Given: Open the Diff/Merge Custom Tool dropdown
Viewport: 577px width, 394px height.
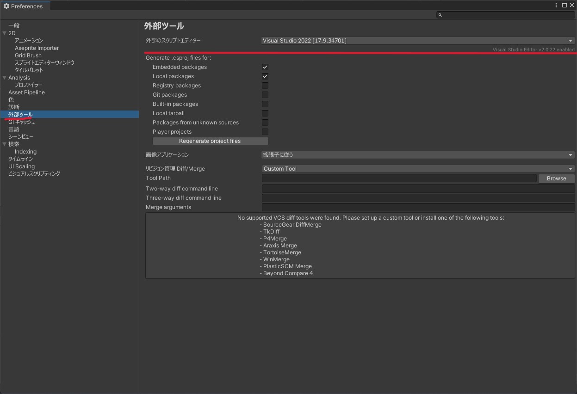Looking at the screenshot, I should 417,169.
